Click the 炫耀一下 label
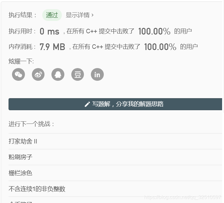The height and width of the screenshot is (203, 224). pyautogui.click(x=21, y=61)
